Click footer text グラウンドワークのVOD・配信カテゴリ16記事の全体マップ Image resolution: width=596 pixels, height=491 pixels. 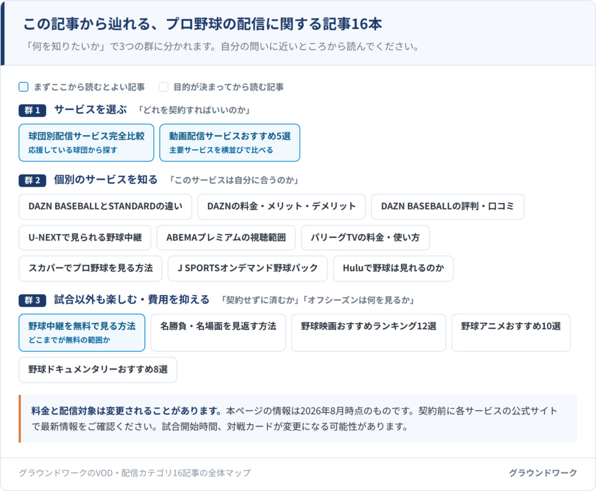pos(135,473)
